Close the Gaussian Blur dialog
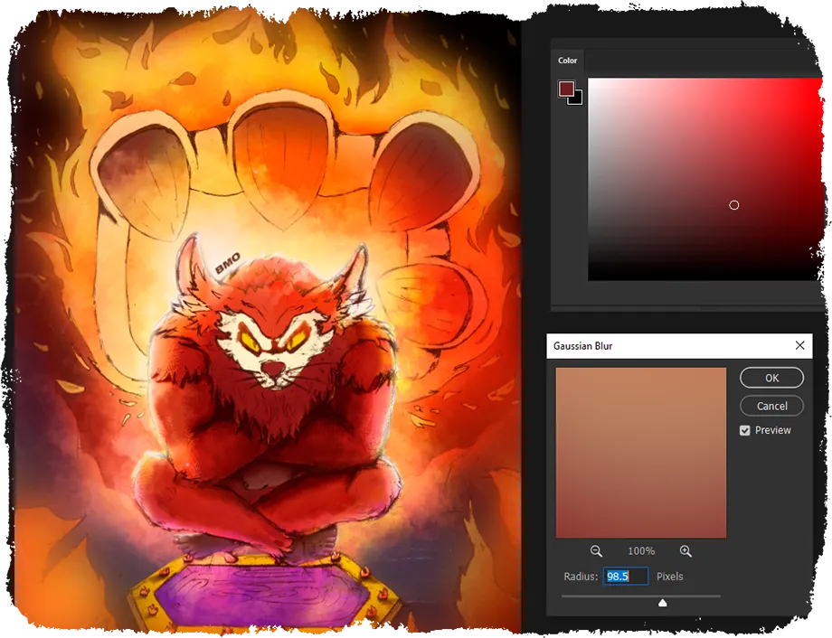Image resolution: width=832 pixels, height=638 pixels. point(800,345)
